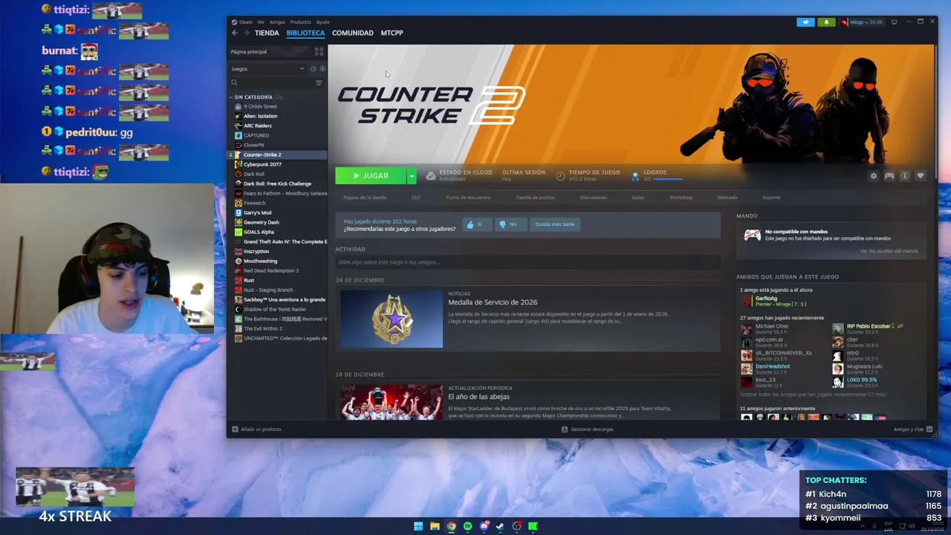951x535 pixels.
Task: Open the Puntos de encuentro link
Action: click(468, 198)
